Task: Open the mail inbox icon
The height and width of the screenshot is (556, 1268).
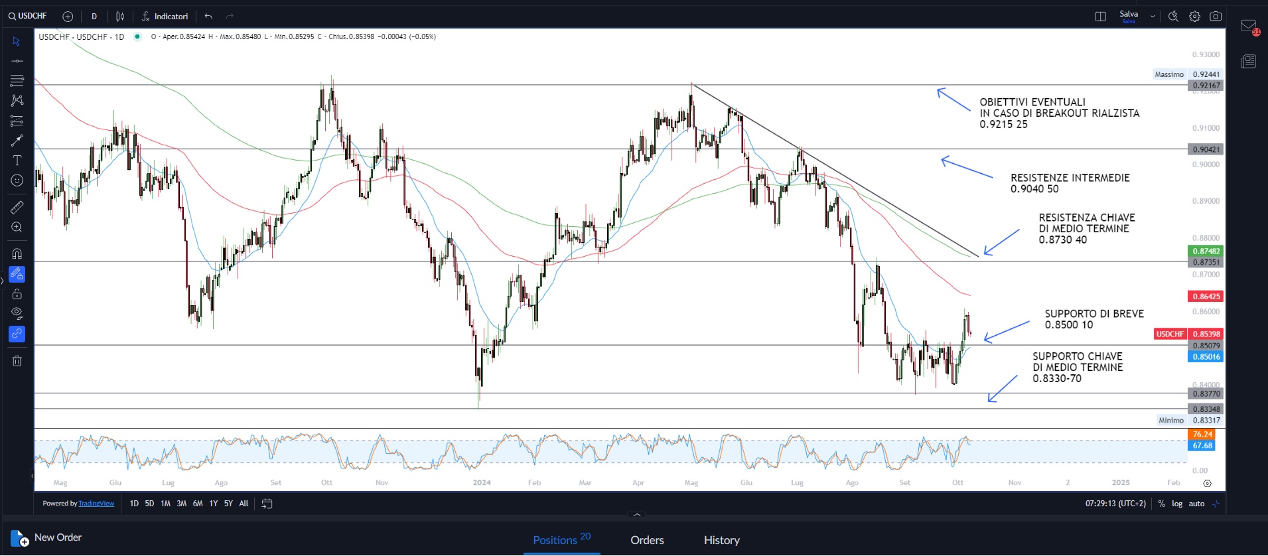Action: [1248, 27]
